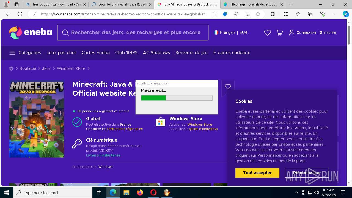
Task: Click S'inscrire link
Action: pyautogui.click(x=328, y=32)
